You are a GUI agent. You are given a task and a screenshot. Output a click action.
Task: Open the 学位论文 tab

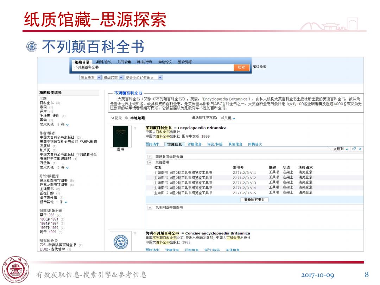tap(165, 62)
